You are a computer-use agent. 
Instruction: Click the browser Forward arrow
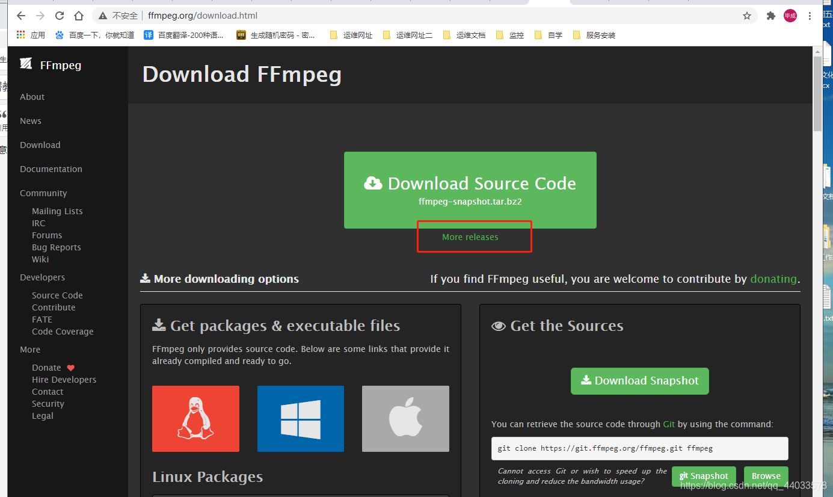click(40, 16)
